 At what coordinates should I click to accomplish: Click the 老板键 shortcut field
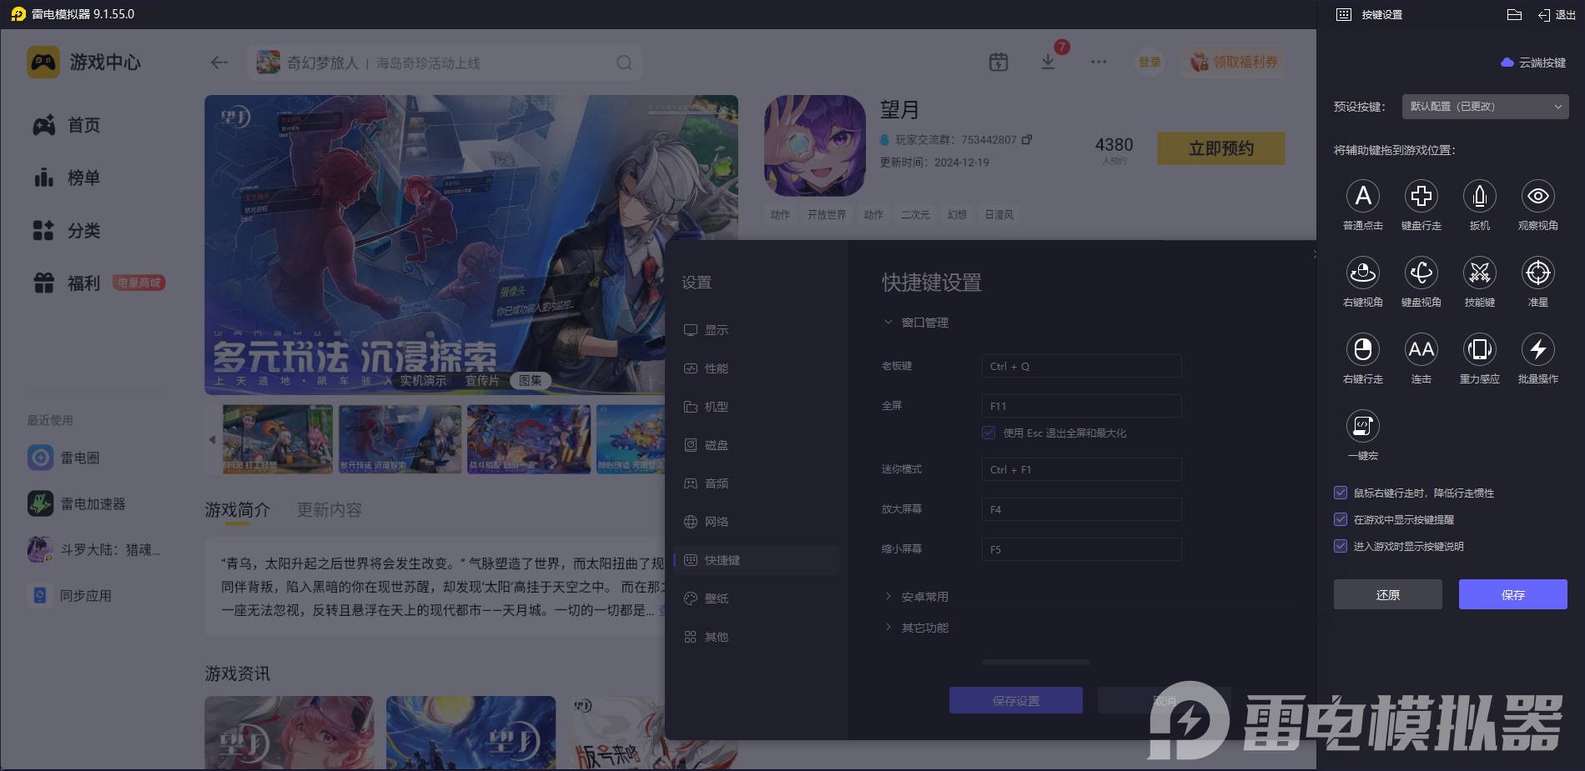[x=1082, y=366]
